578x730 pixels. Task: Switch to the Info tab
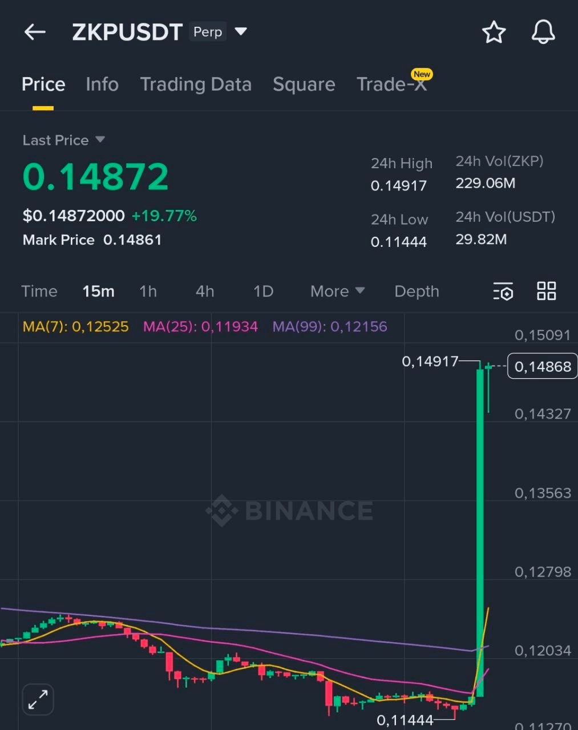point(102,84)
